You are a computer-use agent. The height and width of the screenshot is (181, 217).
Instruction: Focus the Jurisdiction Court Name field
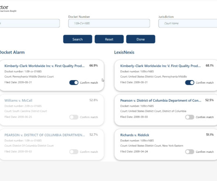click(188, 23)
